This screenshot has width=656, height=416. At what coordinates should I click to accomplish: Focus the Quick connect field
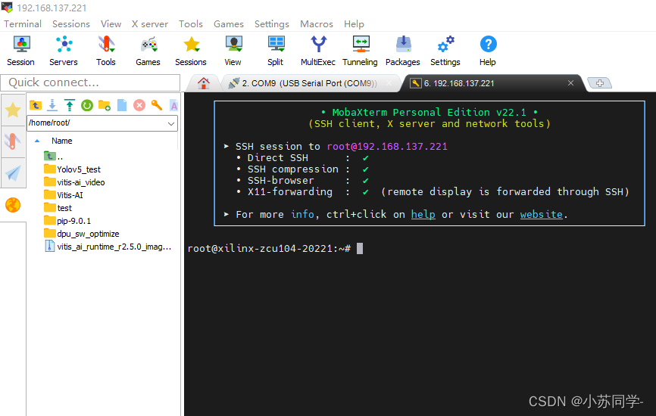pos(90,82)
